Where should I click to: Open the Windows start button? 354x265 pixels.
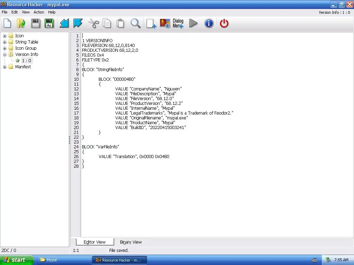pos(17,260)
